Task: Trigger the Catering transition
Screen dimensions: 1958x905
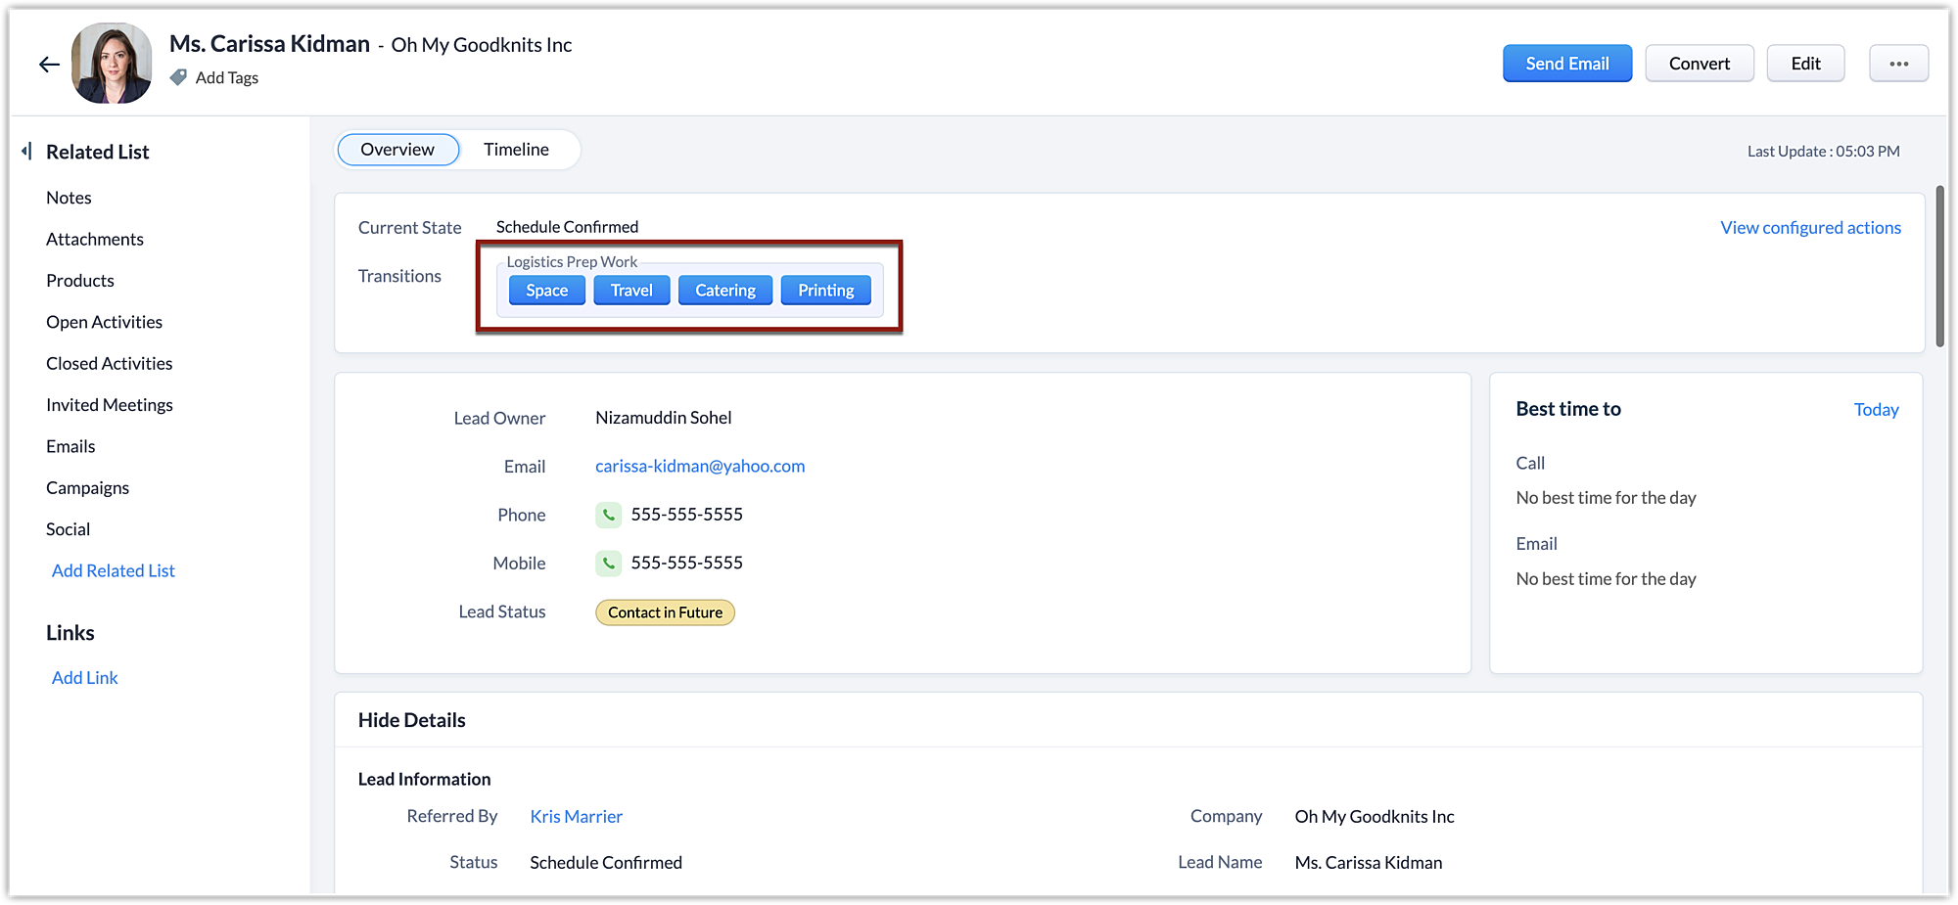Action: [724, 291]
